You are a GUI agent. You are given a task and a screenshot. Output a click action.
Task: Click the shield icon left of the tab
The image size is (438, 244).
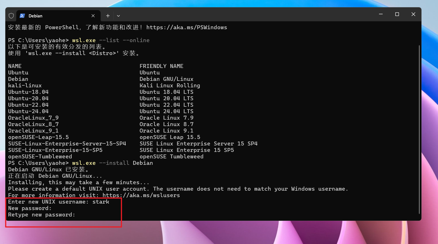(x=11, y=16)
